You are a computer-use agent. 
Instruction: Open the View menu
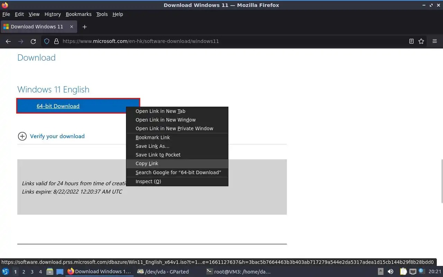[x=34, y=14]
